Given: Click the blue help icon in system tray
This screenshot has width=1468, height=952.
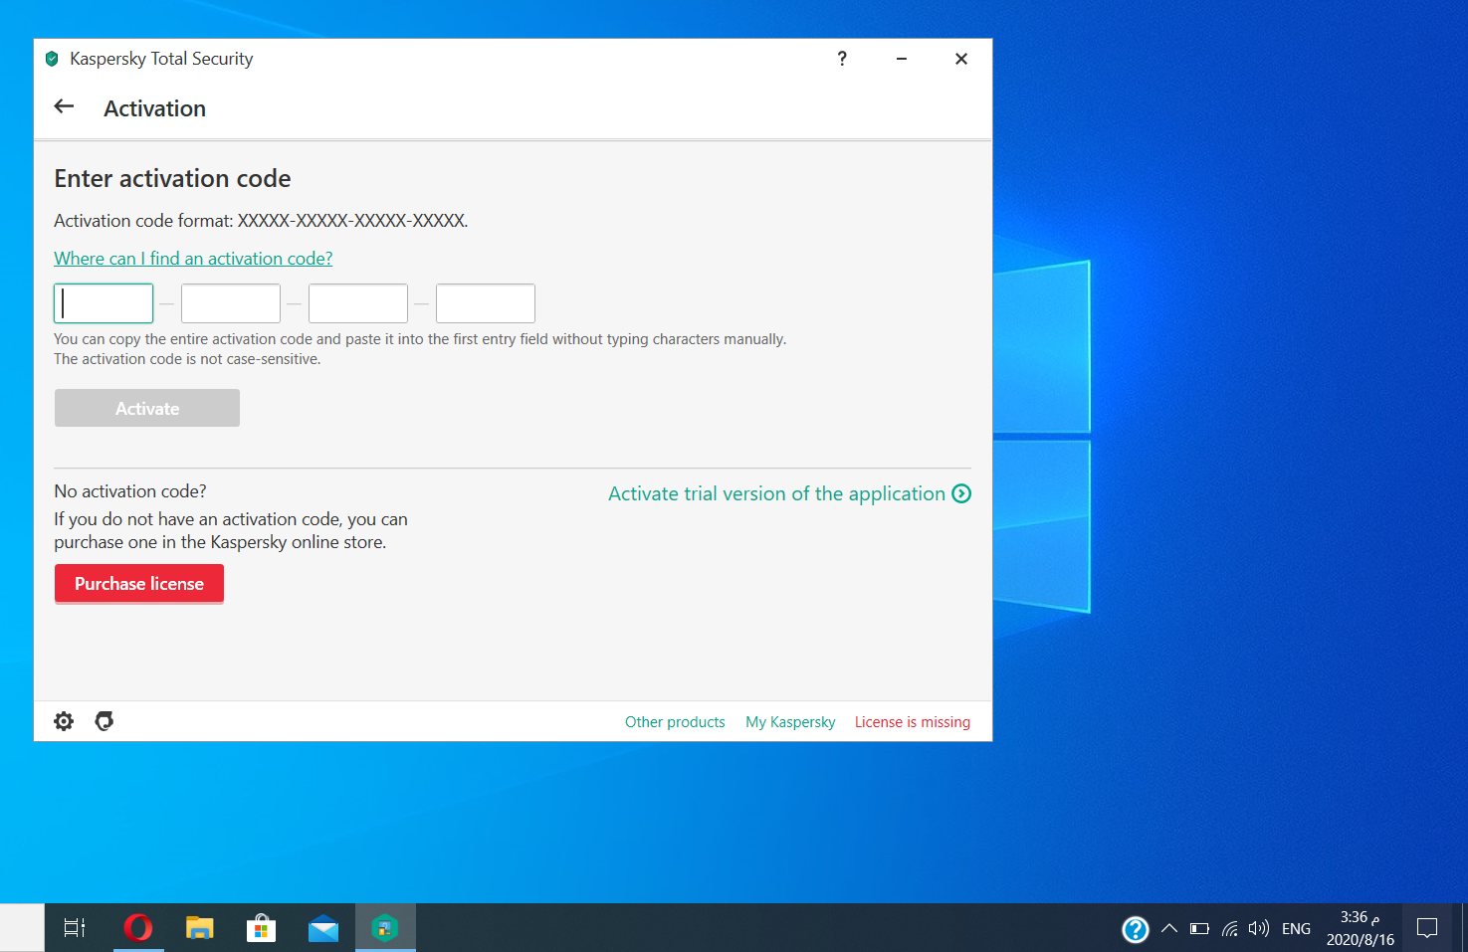Looking at the screenshot, I should pyautogui.click(x=1136, y=929).
